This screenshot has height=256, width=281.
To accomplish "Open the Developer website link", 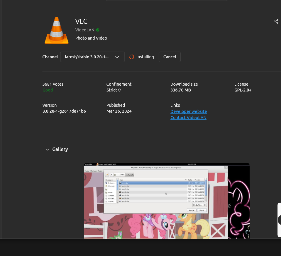I will [x=189, y=111].
